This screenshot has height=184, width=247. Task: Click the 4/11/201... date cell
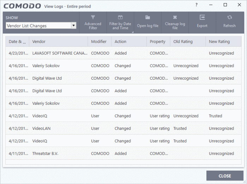[x=18, y=153]
